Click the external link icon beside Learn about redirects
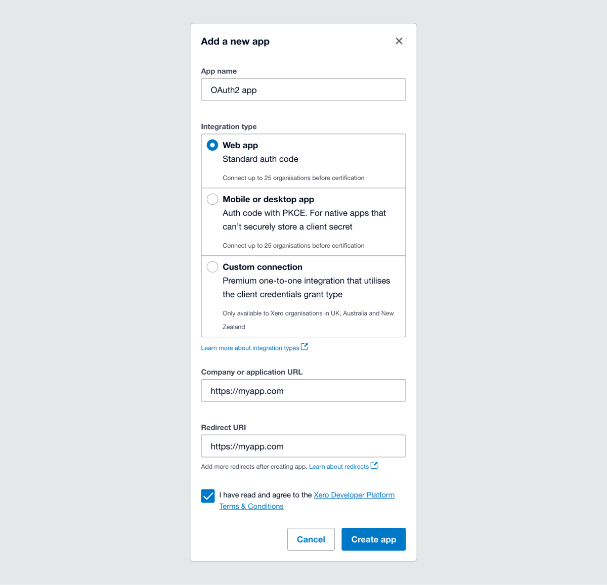The width and height of the screenshot is (607, 585). pyautogui.click(x=374, y=465)
